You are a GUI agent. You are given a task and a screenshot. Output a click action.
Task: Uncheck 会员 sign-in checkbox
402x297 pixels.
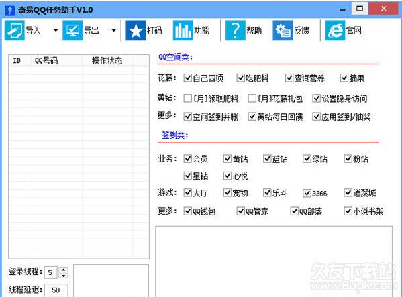188,159
